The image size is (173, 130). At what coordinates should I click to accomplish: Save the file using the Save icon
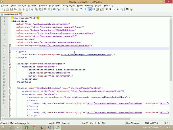point(11,9)
